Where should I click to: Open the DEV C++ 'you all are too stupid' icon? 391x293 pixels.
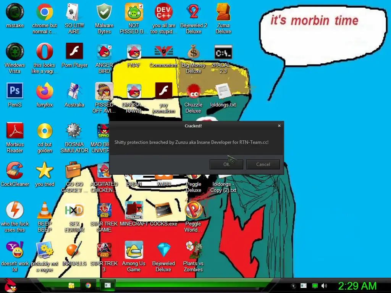(163, 12)
